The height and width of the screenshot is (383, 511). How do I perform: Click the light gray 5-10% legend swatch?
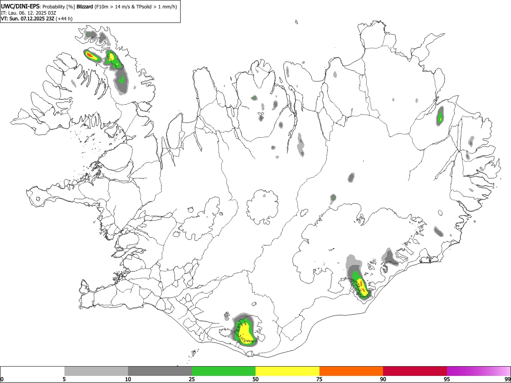pos(96,371)
